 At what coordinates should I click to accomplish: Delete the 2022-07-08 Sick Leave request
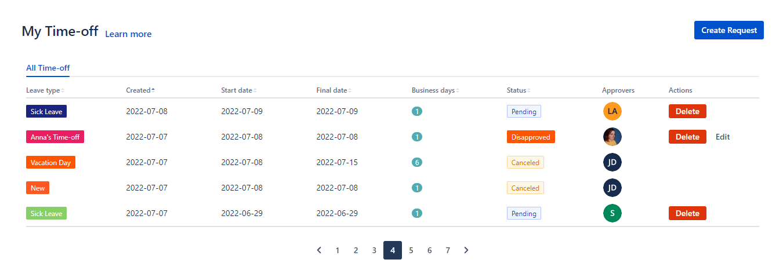coord(687,111)
